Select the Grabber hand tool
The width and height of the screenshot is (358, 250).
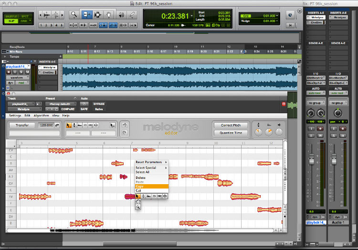coord(110,15)
